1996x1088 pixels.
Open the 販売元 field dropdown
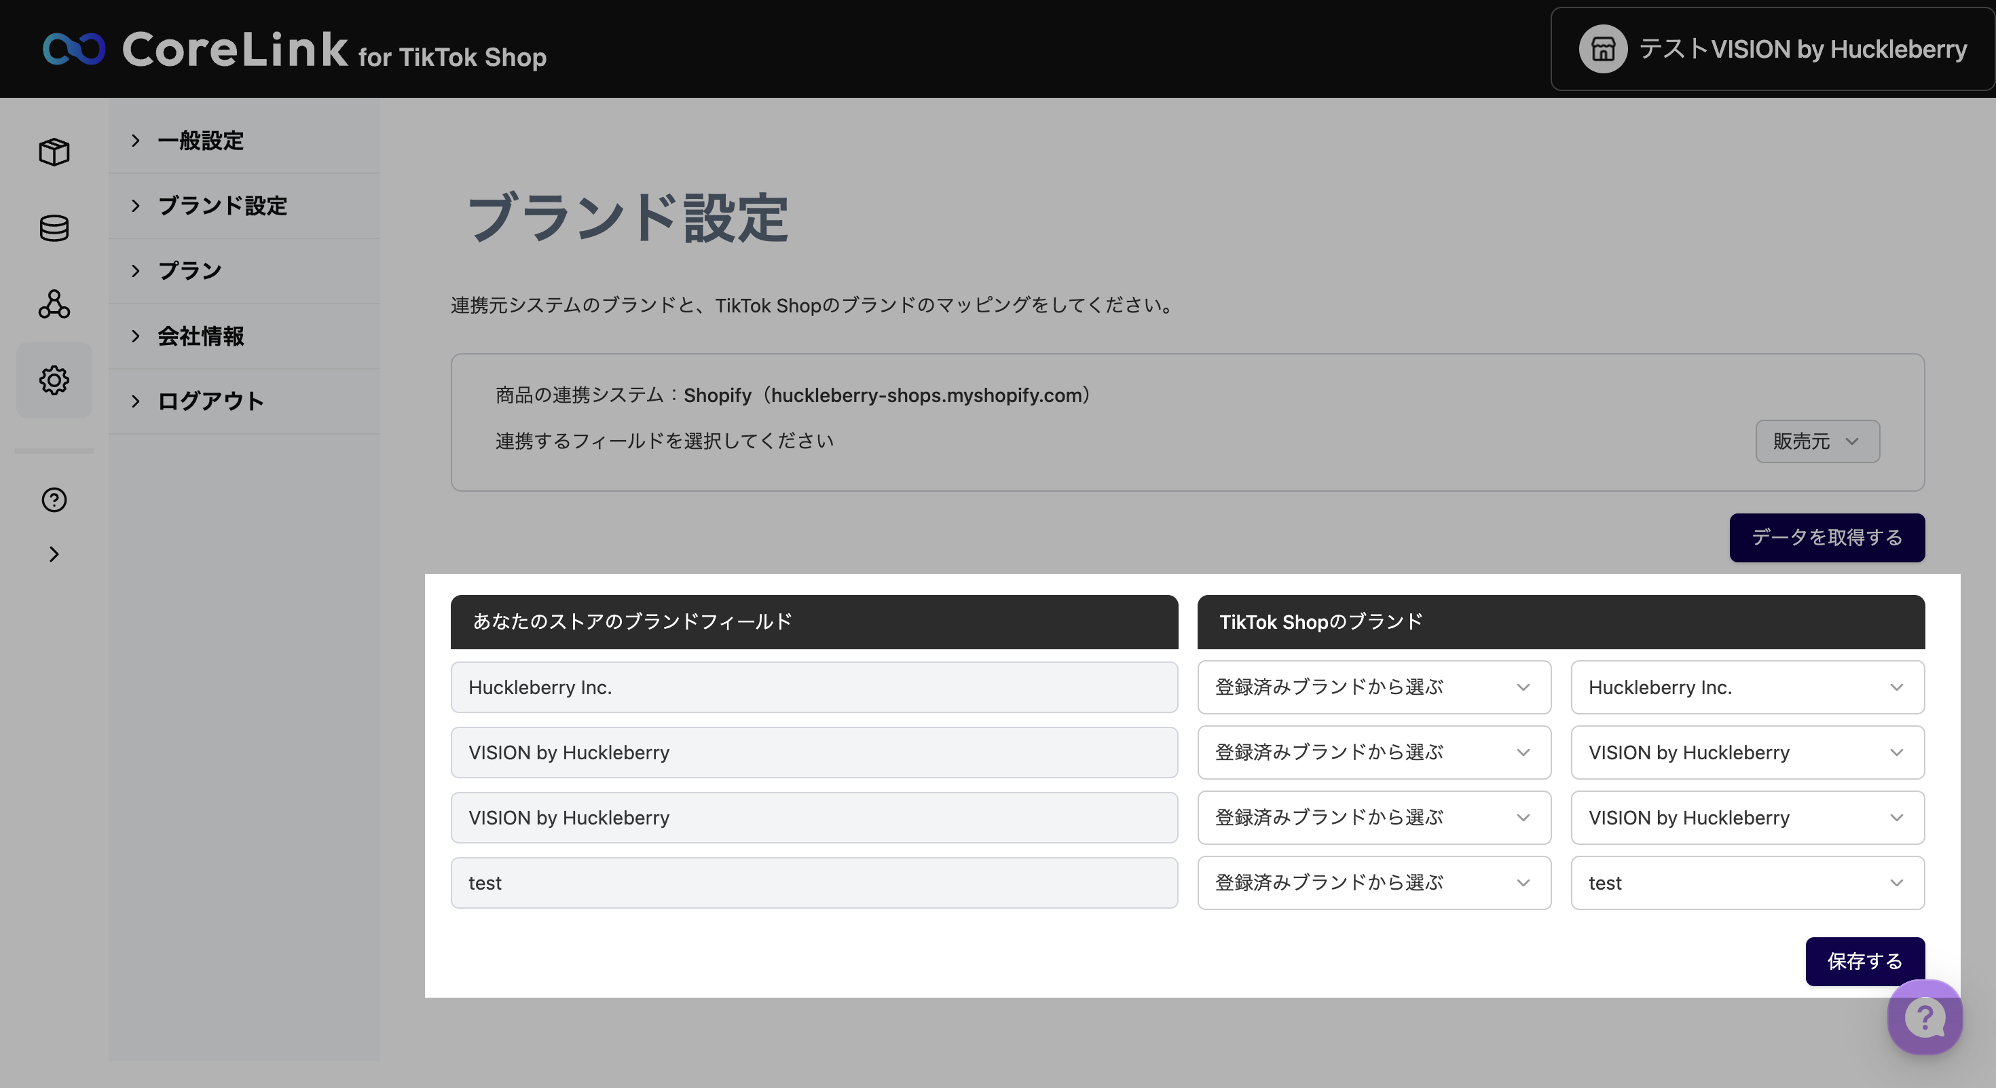point(1816,441)
